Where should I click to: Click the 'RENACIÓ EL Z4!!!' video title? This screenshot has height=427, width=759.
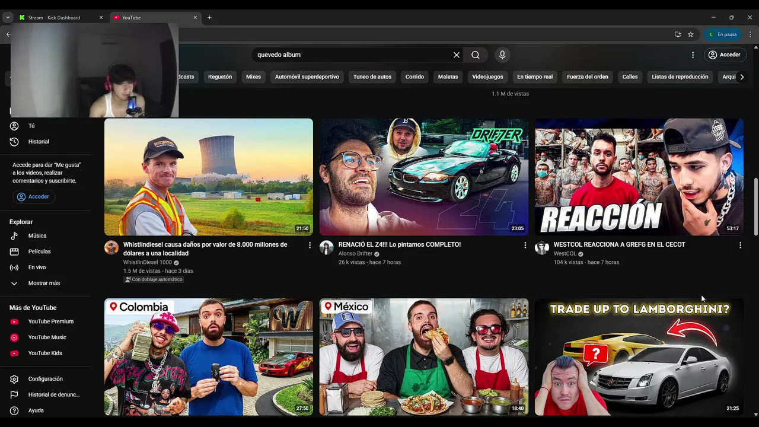click(x=400, y=244)
